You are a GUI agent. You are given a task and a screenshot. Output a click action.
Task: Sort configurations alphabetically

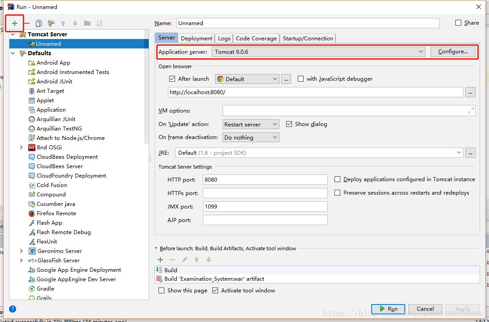pos(99,23)
